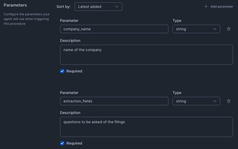Click the Required label below company_name description
Screen dimensions: 238x149
74,71
